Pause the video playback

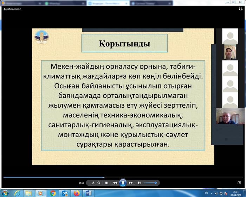tap(123, 183)
